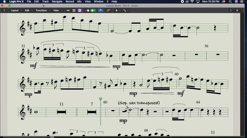Screen dimensions: 247x138
Task: Open the Help menu
Action: pos(114,2)
